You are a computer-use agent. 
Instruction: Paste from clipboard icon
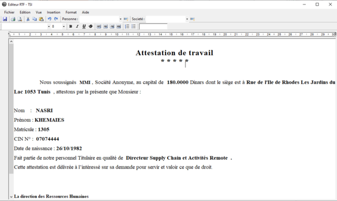pyautogui.click(x=41, y=19)
